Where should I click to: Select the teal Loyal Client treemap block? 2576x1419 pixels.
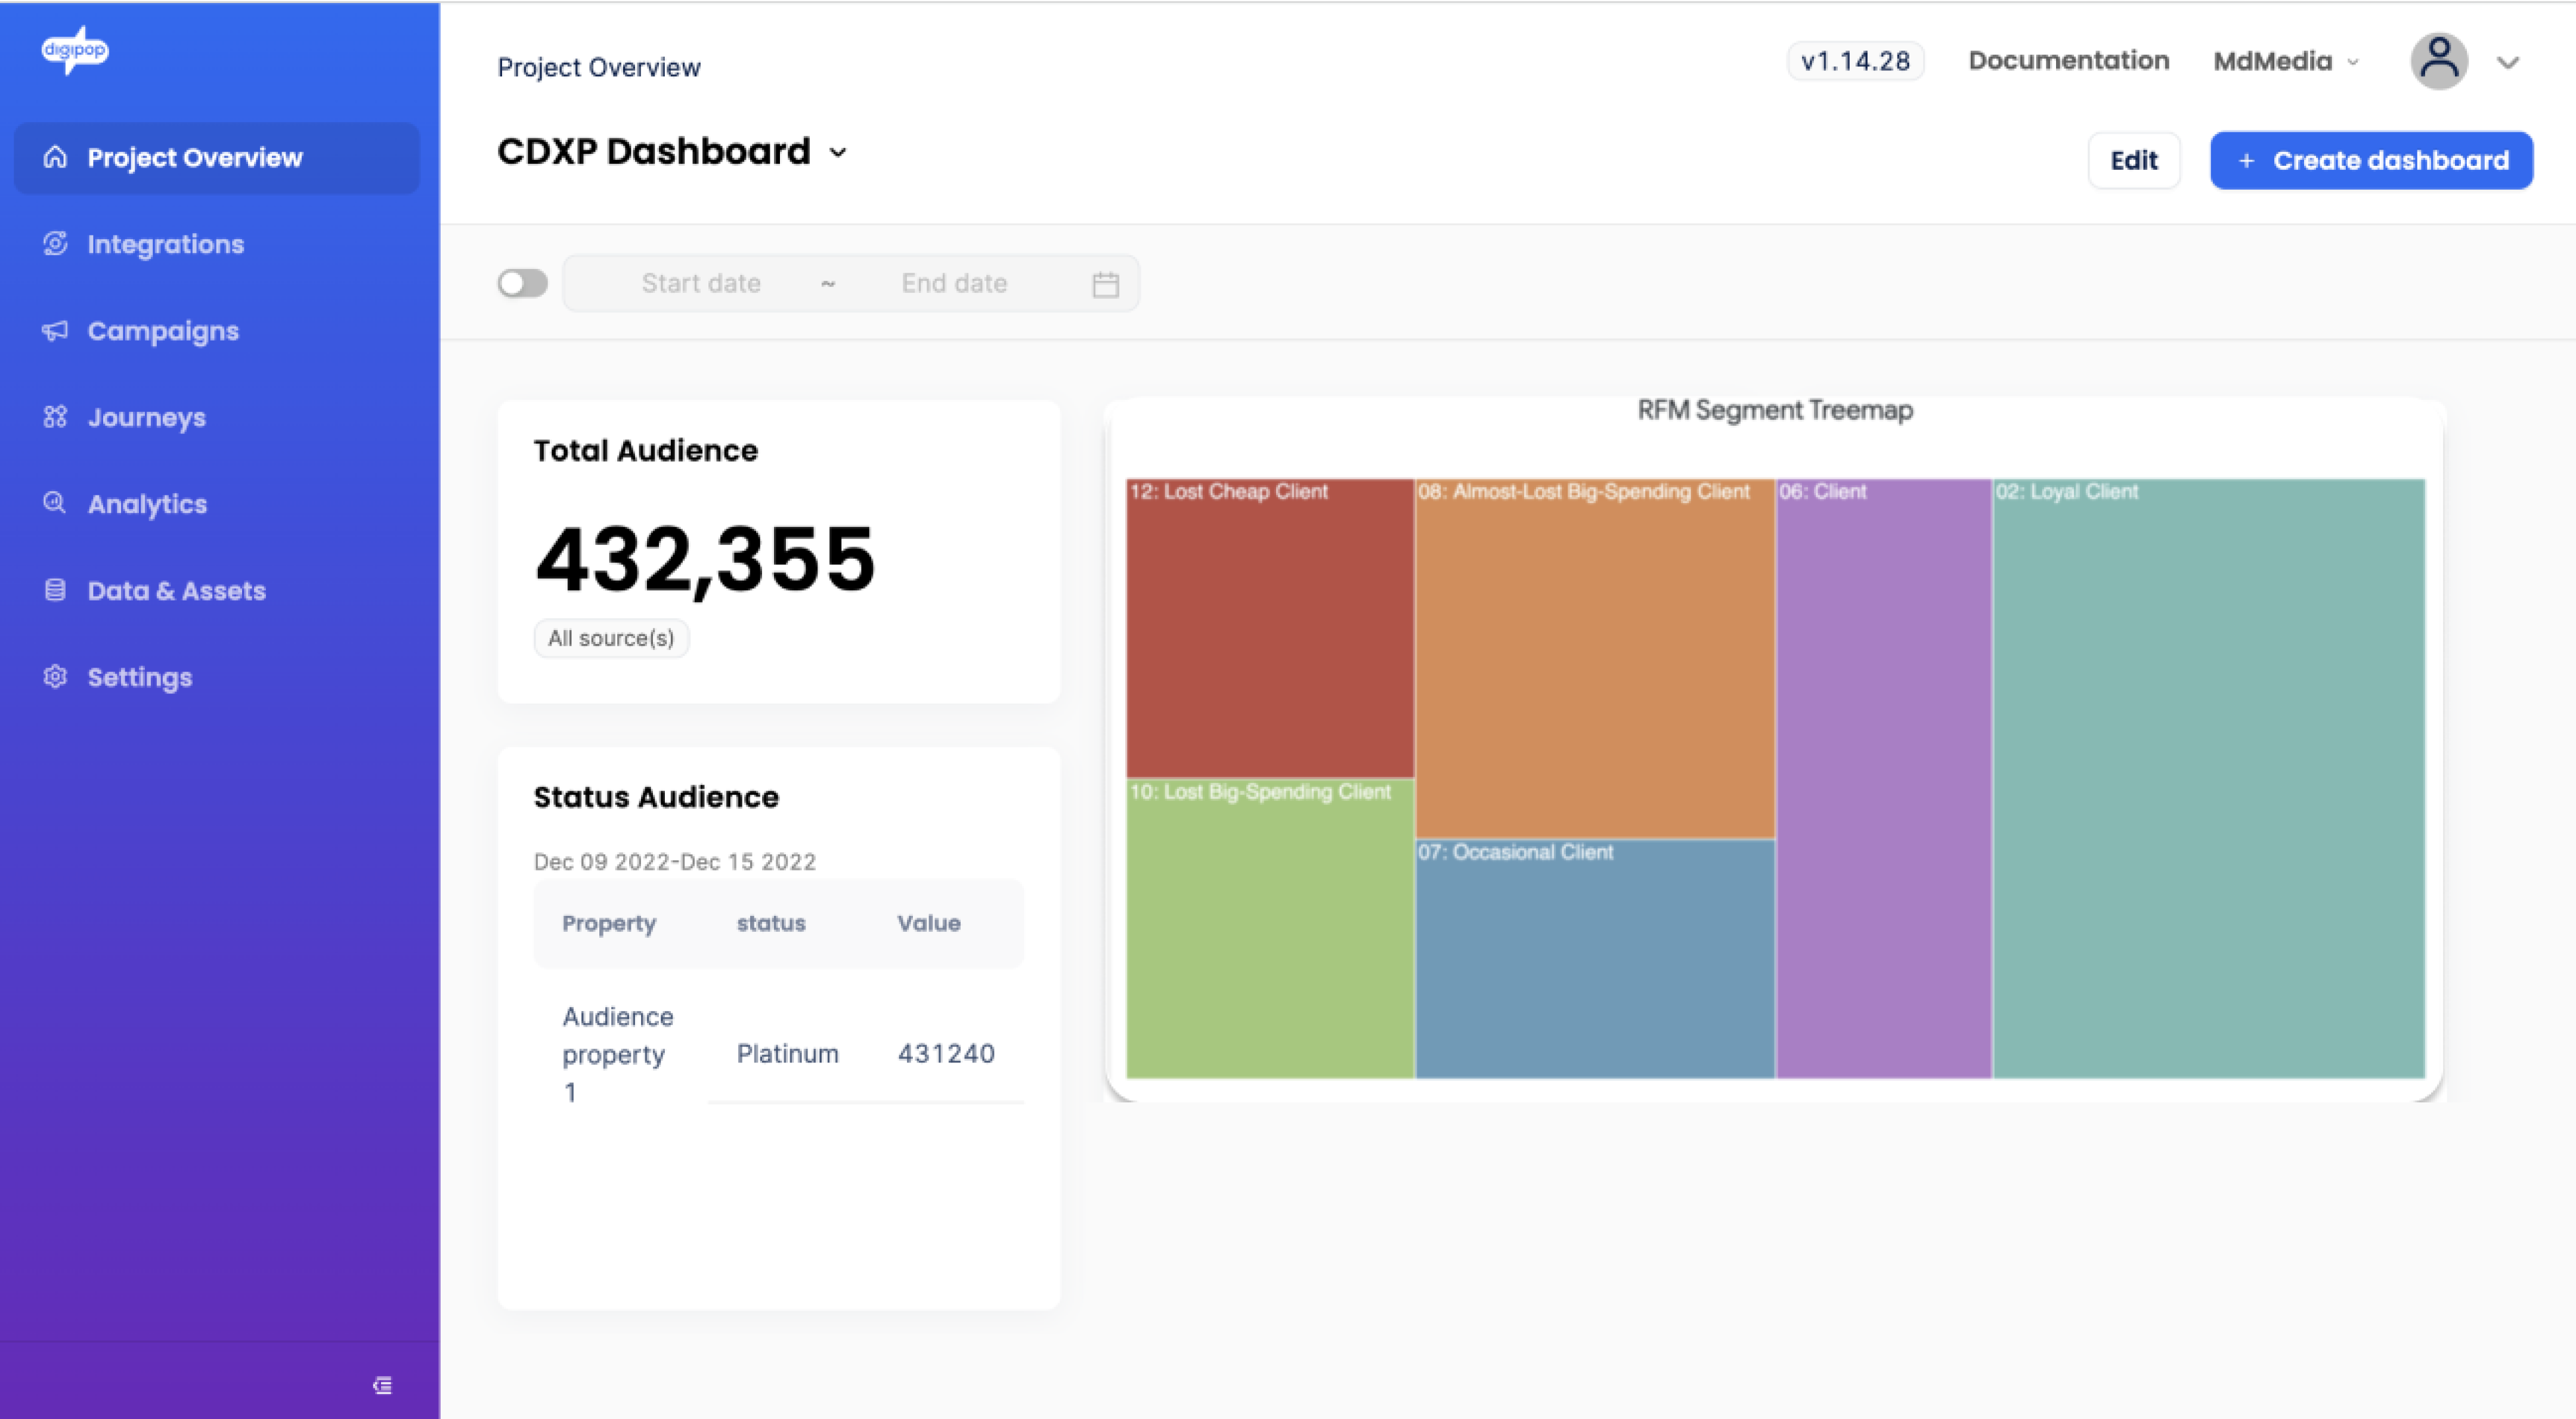click(x=2208, y=780)
